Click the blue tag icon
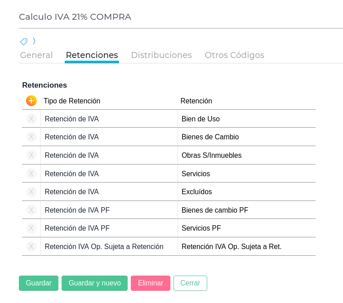343x303 pixels. [x=24, y=42]
